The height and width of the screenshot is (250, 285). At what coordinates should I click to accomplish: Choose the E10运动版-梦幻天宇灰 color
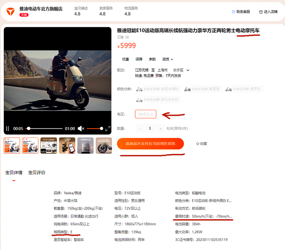pyautogui.click(x=158, y=100)
